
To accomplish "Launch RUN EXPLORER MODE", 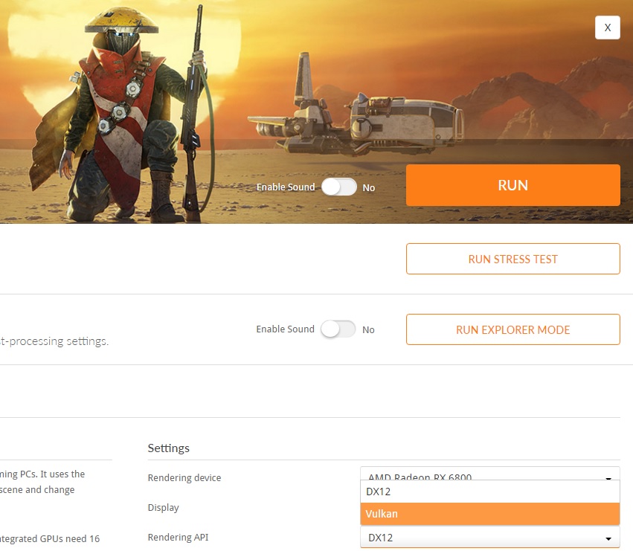I will (x=512, y=329).
